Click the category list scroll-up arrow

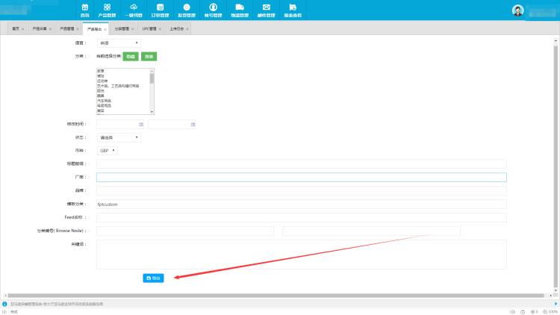point(152,71)
